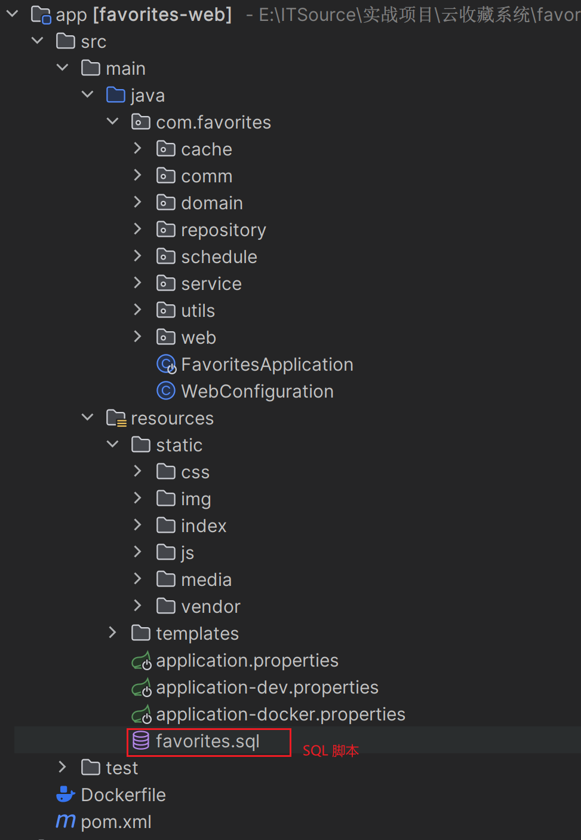Click the application-docker.properties Spring icon
Viewport: 581px width, 840px height.
(x=141, y=714)
